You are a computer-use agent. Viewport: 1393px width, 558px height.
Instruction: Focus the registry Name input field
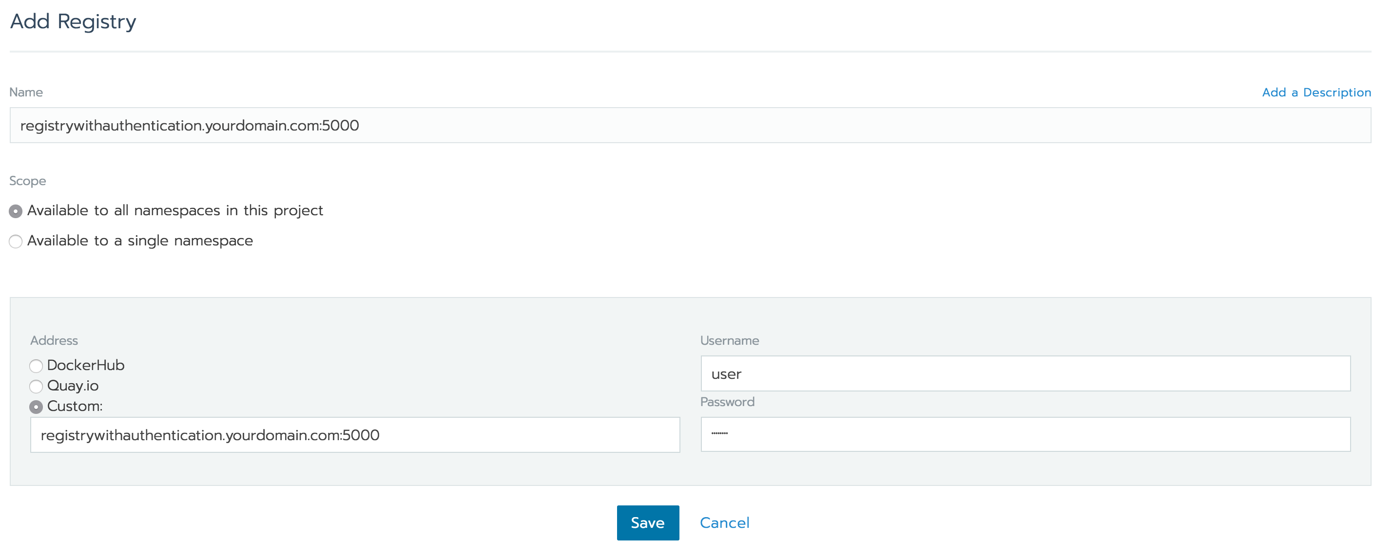(x=691, y=125)
